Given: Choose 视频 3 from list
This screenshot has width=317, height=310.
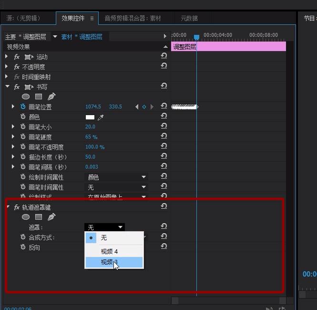Looking at the screenshot, I should 114,262.
